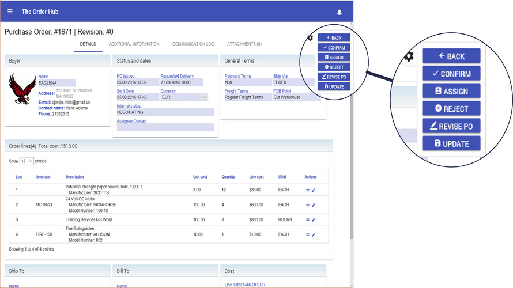Click the PO Issued date field
Screen dimensions: 513x288
[138, 82]
